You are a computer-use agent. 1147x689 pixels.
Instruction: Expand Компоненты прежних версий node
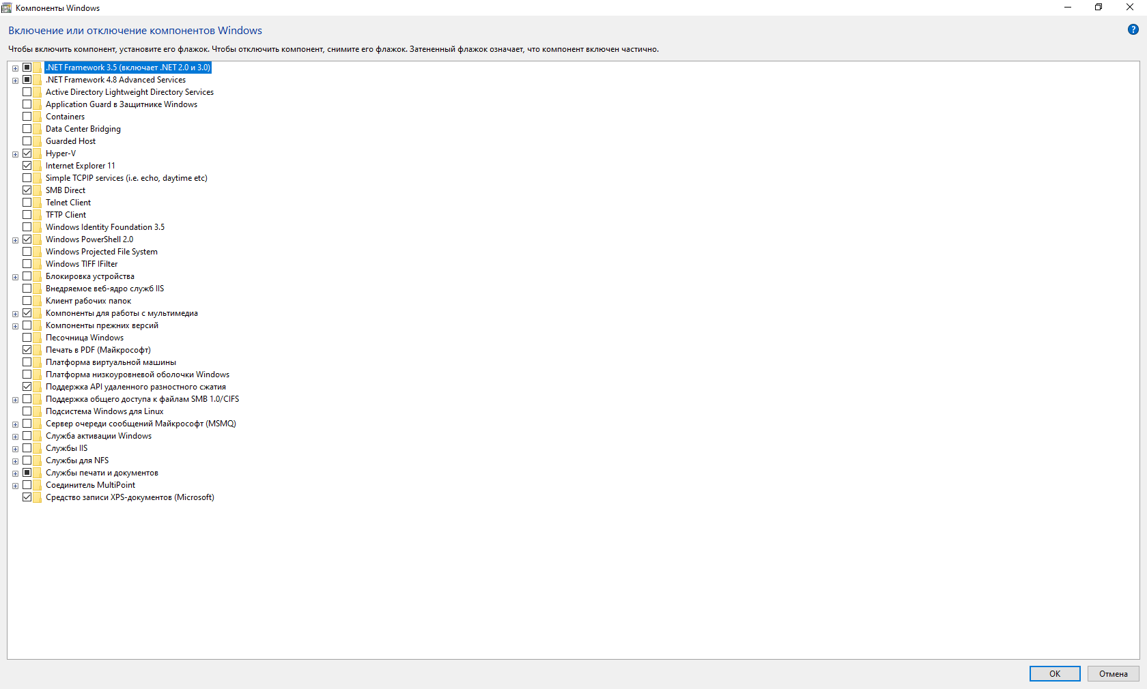[x=15, y=326]
